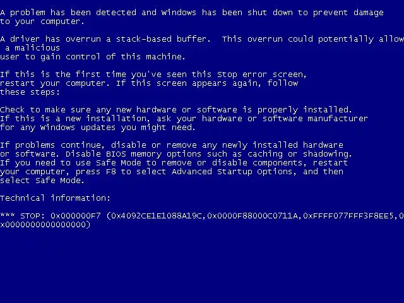Click the words 'Stop error screen'

[x=261, y=74]
